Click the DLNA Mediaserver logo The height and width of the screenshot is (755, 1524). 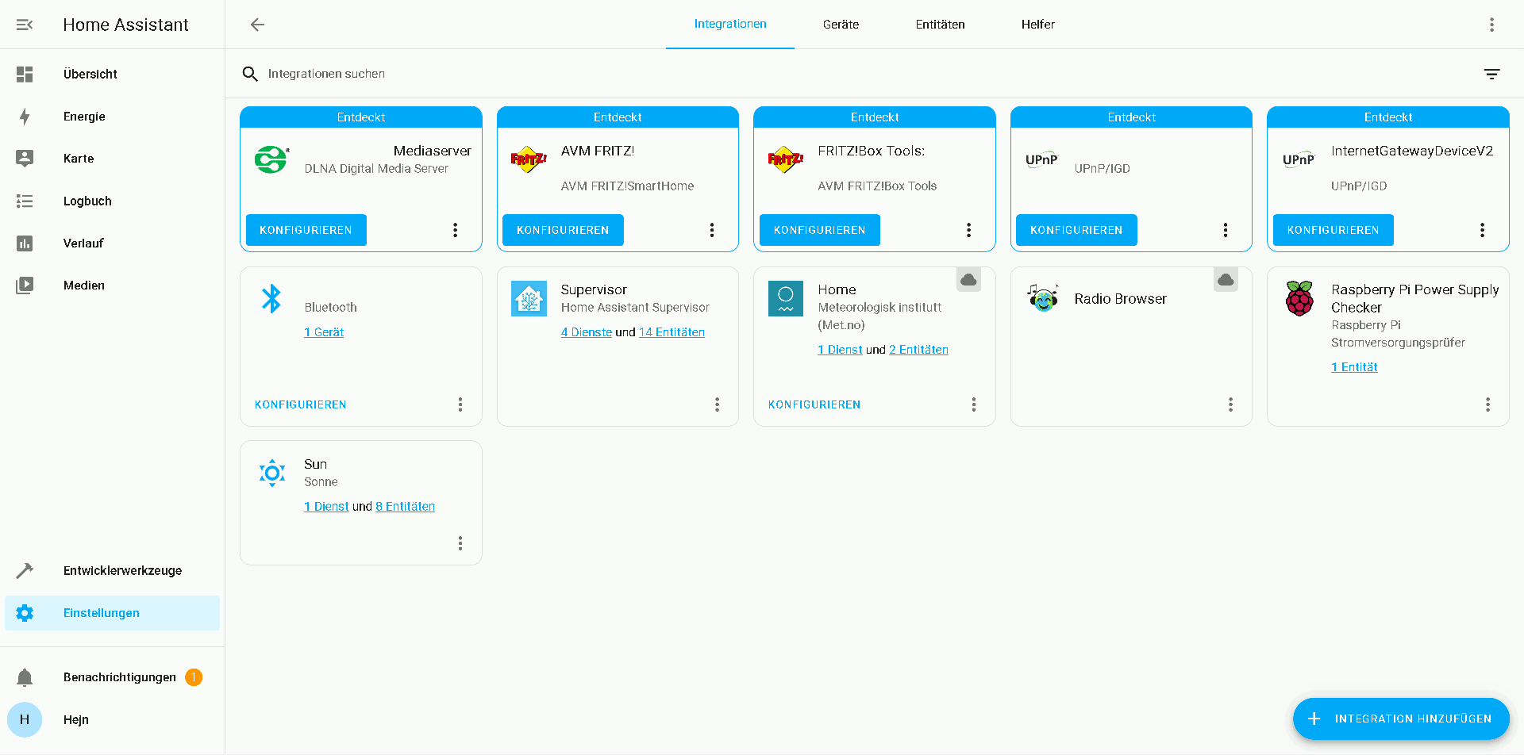click(271, 159)
